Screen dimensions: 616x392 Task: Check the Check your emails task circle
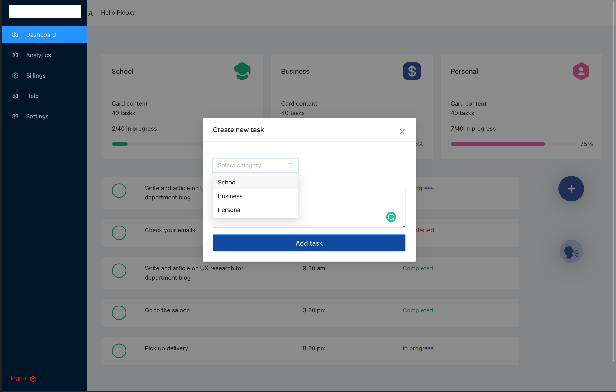(x=119, y=233)
